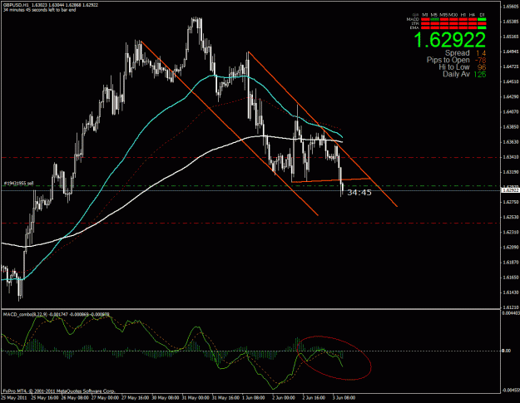The width and height of the screenshot is (520, 403).
Task: Click the red EMA cell under H4
Action: point(473,27)
